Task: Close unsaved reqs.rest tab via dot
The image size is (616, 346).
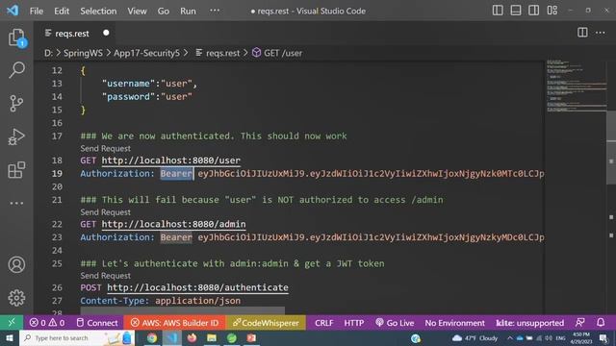Action: (x=106, y=33)
